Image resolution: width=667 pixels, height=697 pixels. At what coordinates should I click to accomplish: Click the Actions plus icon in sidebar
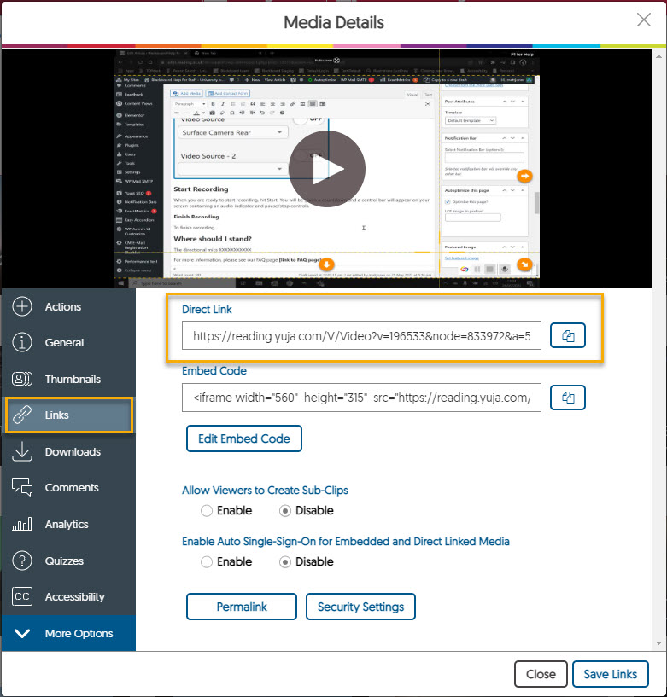click(22, 307)
